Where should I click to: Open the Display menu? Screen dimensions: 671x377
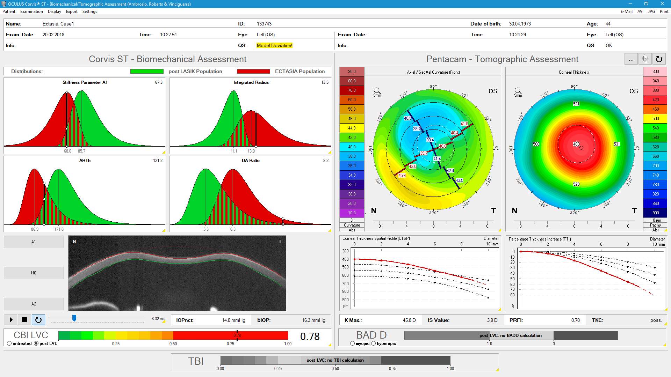pyautogui.click(x=55, y=12)
